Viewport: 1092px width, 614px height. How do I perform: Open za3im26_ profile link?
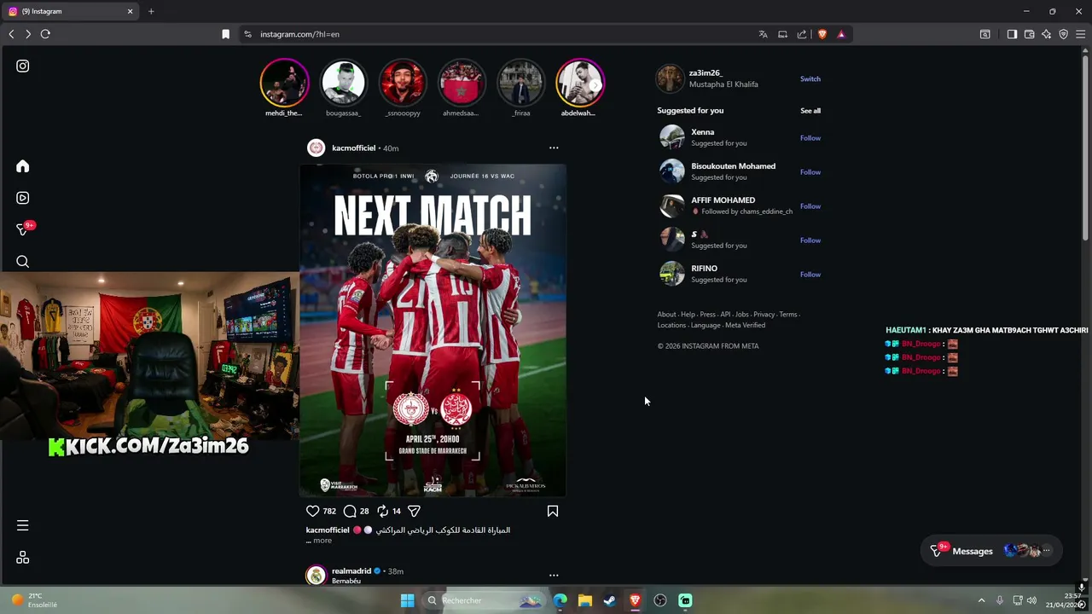(x=706, y=72)
